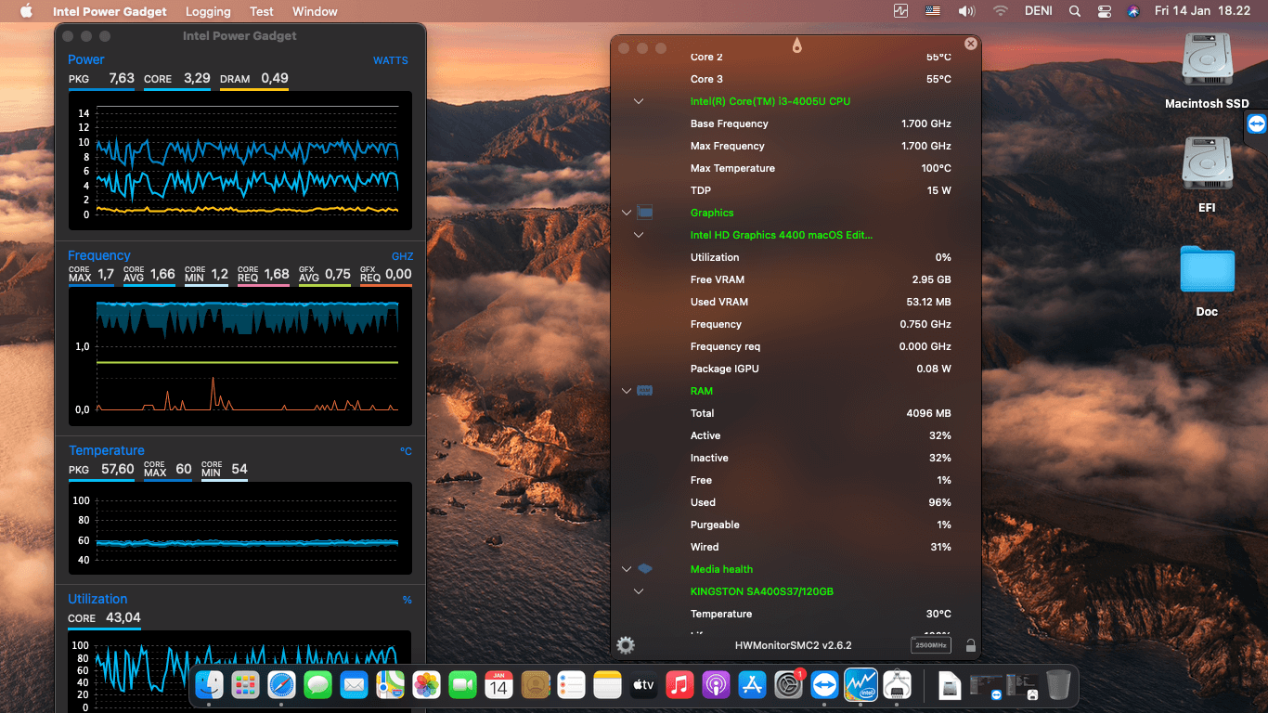
Task: Open the Wi-Fi status menu
Action: [x=1000, y=11]
